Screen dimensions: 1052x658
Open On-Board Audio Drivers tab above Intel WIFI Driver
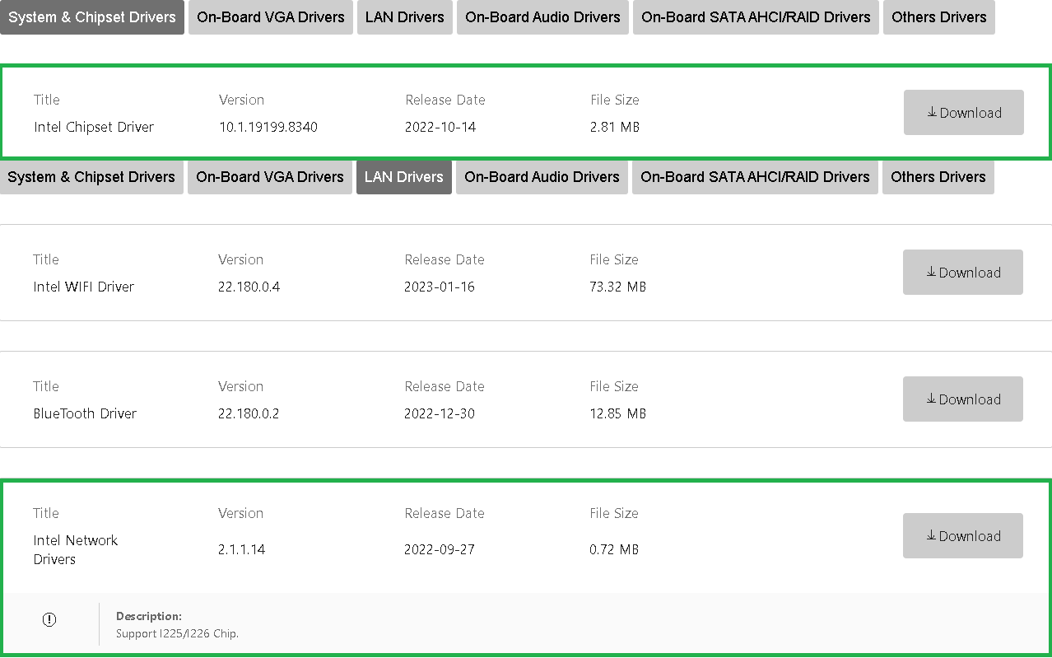tap(542, 177)
